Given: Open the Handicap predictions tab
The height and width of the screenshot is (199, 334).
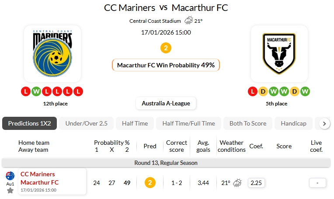Looking at the screenshot, I should click(x=294, y=123).
